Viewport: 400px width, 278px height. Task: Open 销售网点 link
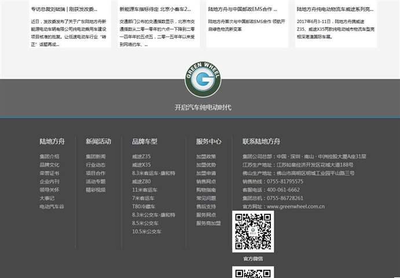(x=206, y=181)
